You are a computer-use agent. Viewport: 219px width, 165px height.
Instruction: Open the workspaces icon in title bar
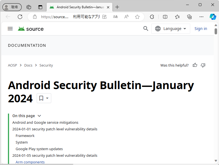tap(29, 7)
